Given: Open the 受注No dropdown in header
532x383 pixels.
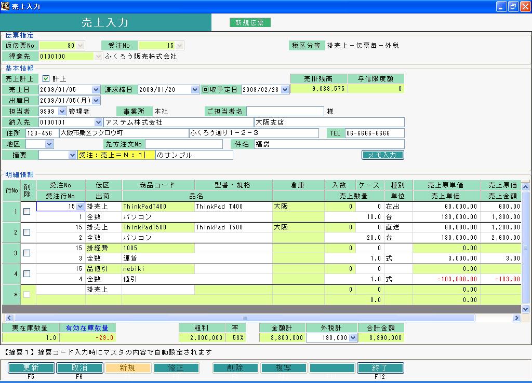Looking at the screenshot, I should tap(180, 46).
